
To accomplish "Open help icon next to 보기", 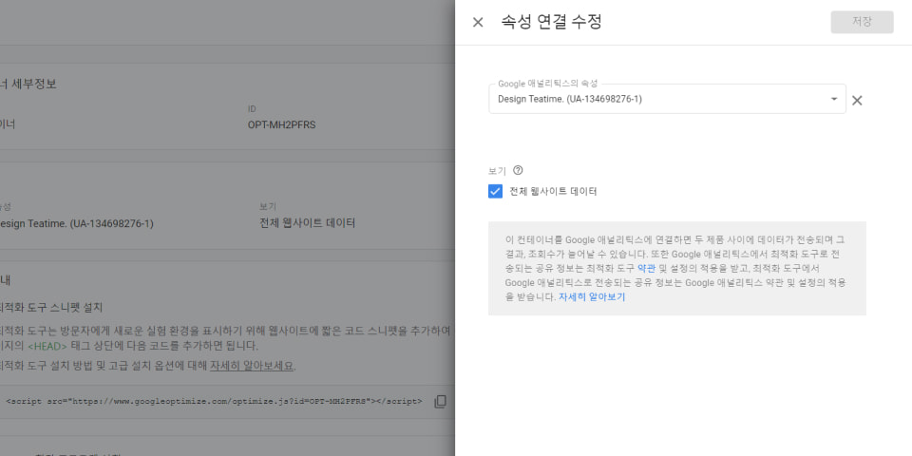I will (519, 170).
